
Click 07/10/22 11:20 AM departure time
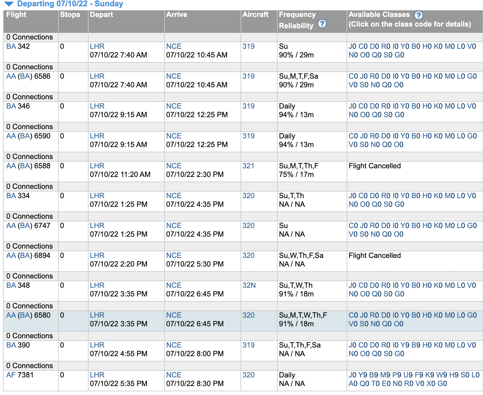[x=120, y=175]
